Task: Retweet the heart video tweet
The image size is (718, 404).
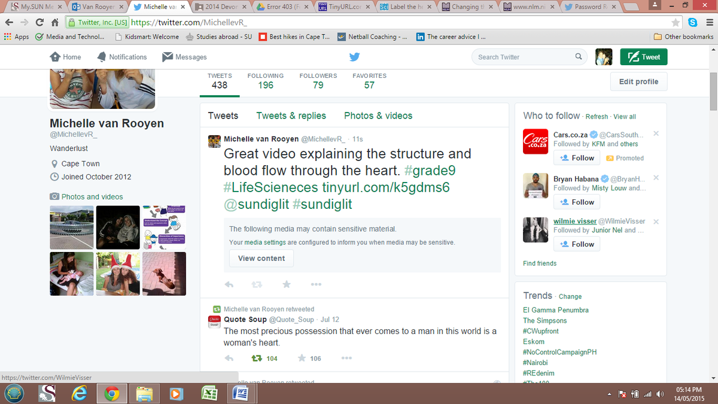Action: pyautogui.click(x=257, y=284)
